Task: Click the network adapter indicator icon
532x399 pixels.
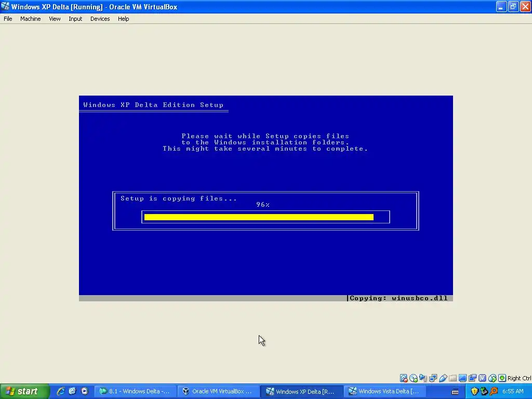Action: pos(433,378)
